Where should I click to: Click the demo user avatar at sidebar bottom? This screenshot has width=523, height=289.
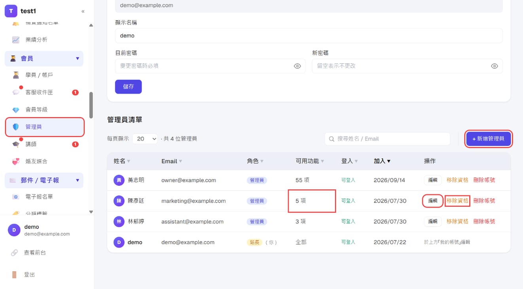(14, 230)
